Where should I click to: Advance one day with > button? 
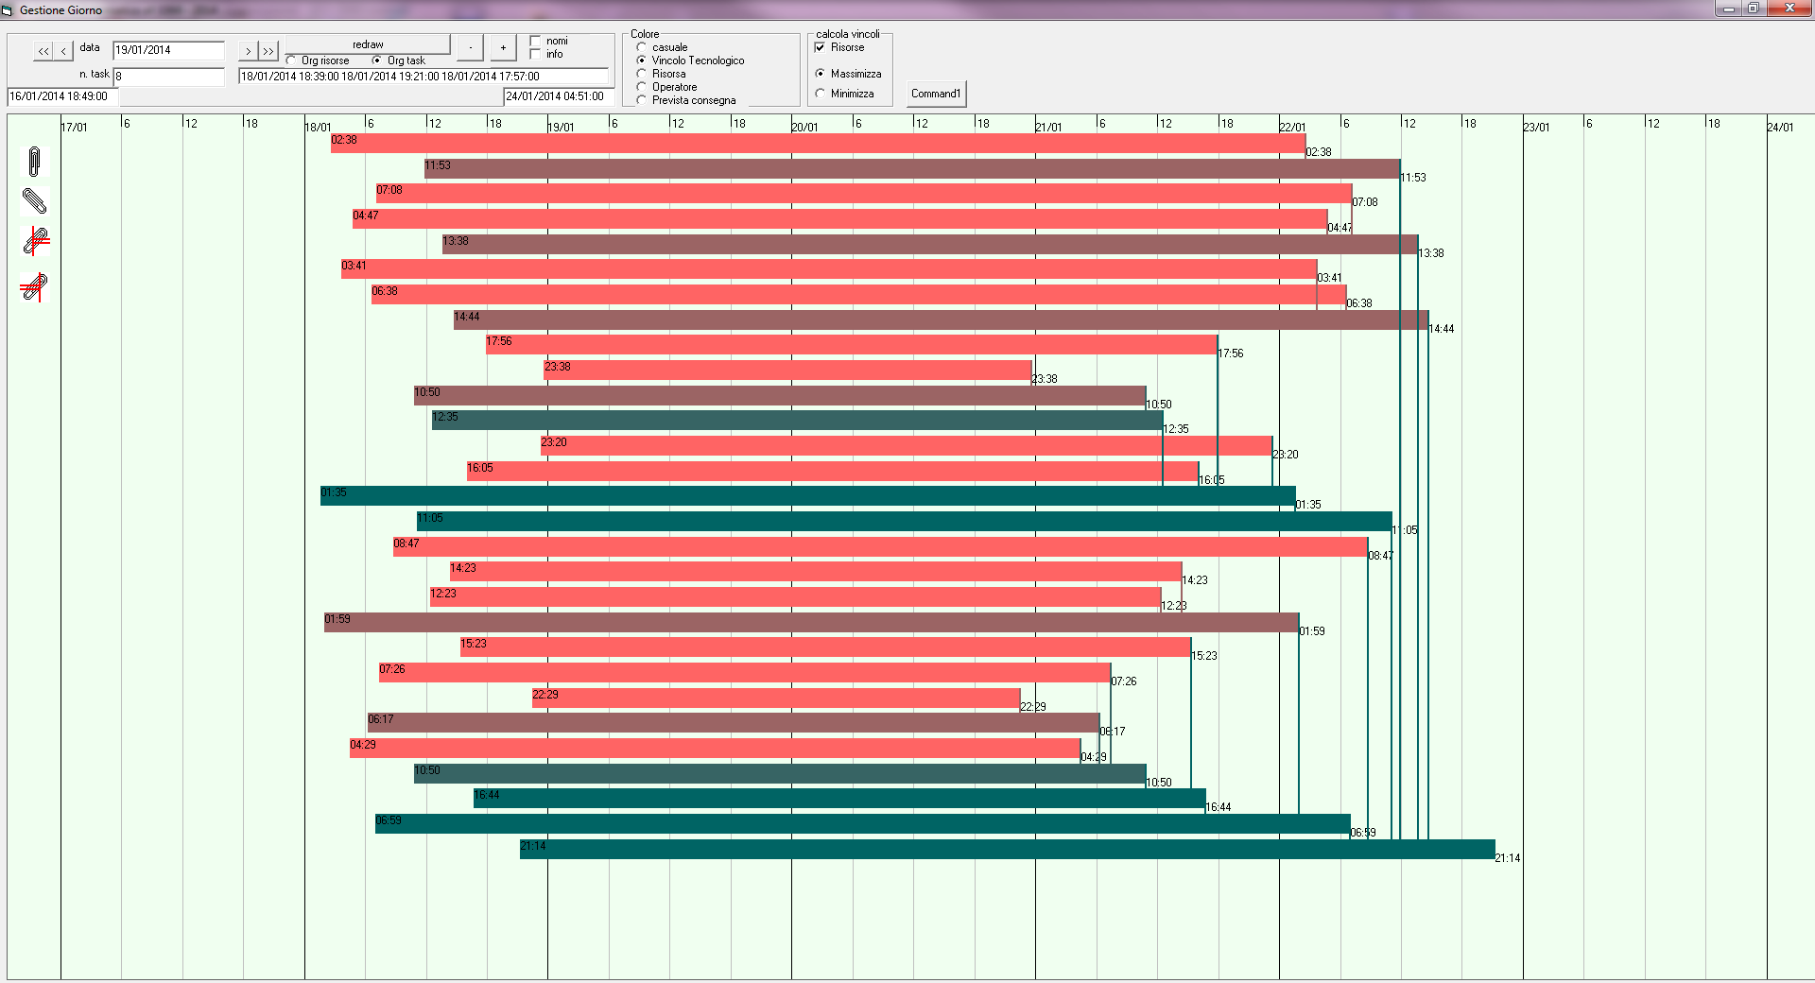pos(248,51)
